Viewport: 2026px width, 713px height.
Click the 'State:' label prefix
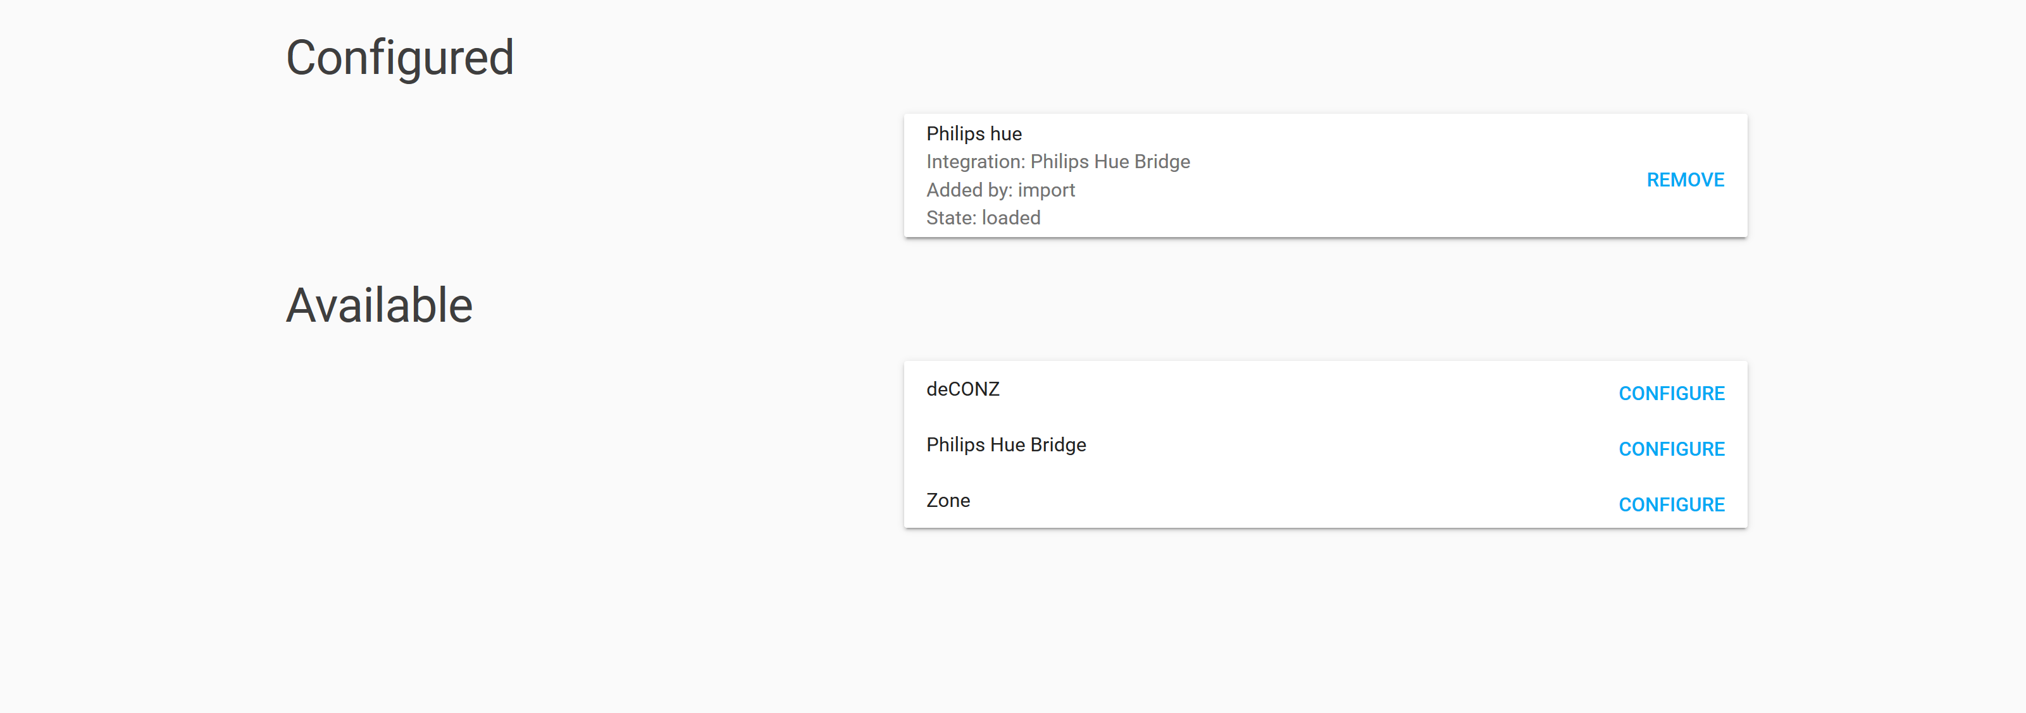coord(951,217)
